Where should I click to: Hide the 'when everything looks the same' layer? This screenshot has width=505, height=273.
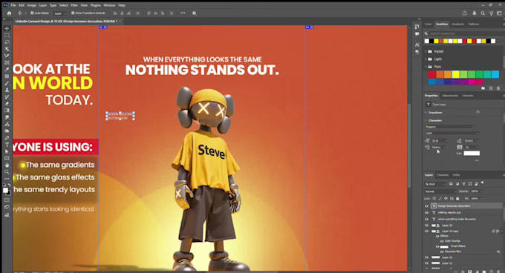[x=426, y=219]
